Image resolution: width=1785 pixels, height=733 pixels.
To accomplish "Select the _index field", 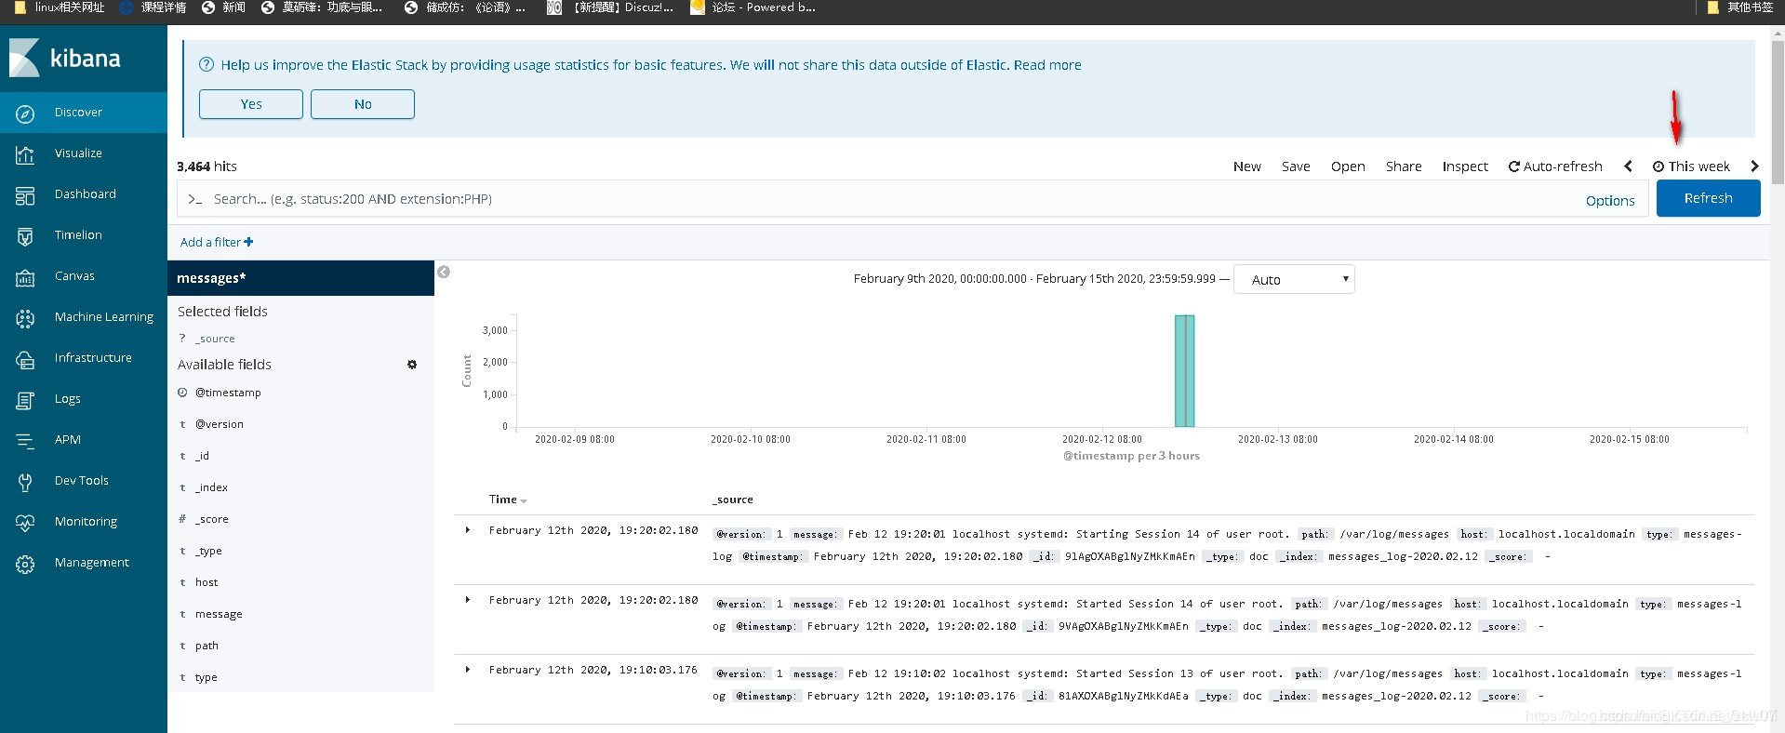I will (x=211, y=487).
